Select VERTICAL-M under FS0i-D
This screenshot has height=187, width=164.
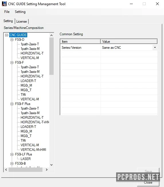pyautogui.click(x=30, y=58)
